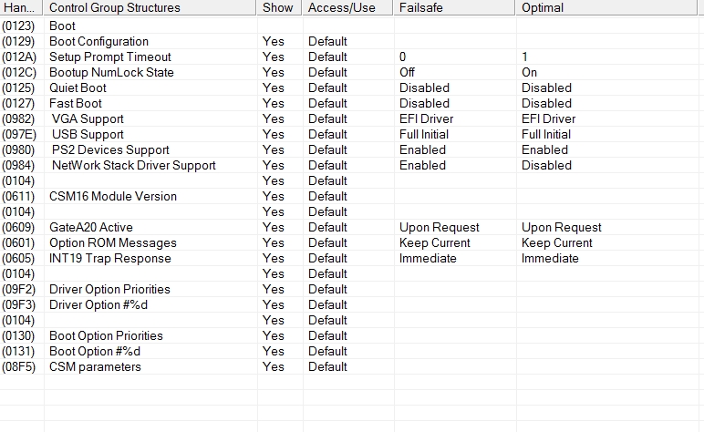The width and height of the screenshot is (704, 432).
Task: Click the Handle column header
Action: click(19, 7)
